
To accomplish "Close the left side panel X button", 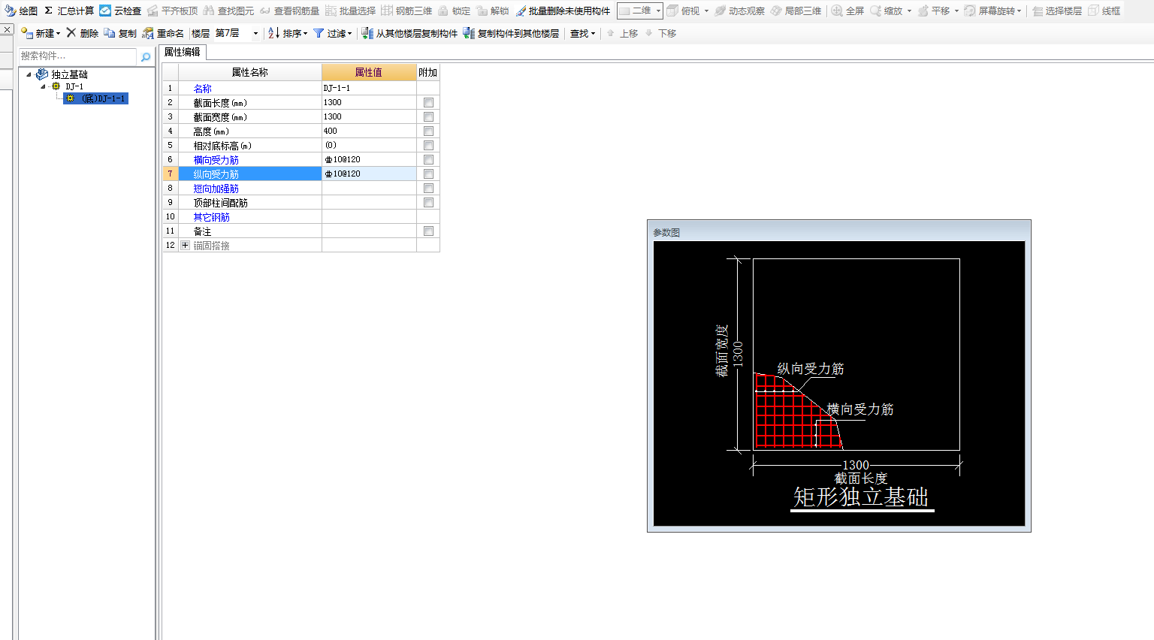I will click(x=7, y=29).
